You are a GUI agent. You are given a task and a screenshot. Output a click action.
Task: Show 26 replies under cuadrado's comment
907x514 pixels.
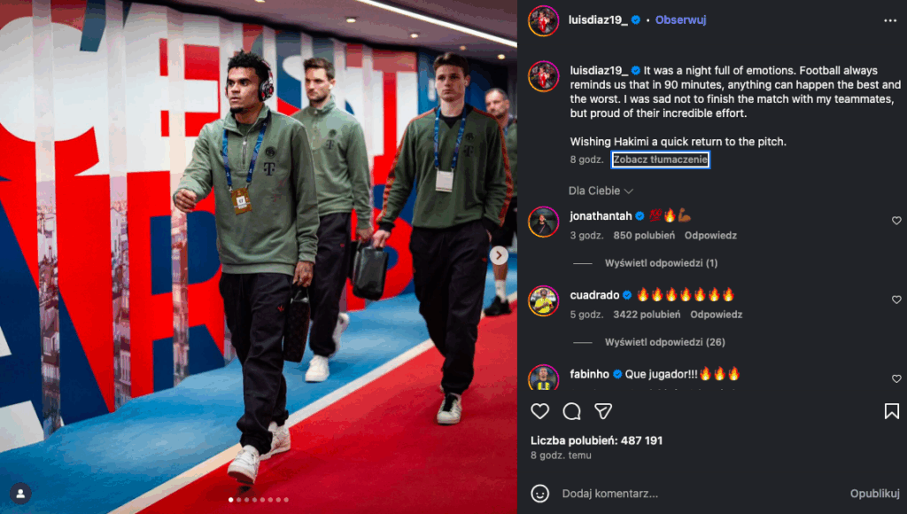(x=664, y=342)
